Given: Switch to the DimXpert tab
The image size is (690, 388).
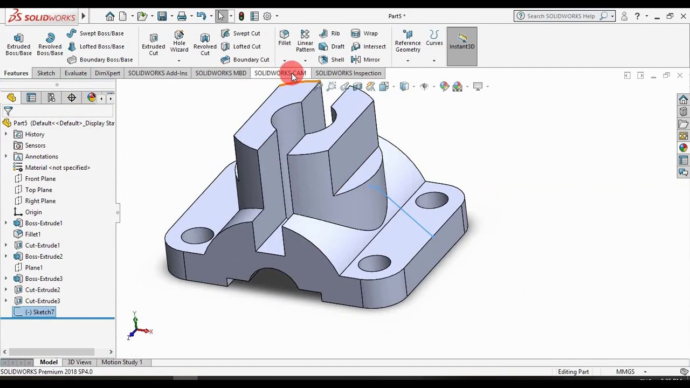Looking at the screenshot, I should [107, 73].
